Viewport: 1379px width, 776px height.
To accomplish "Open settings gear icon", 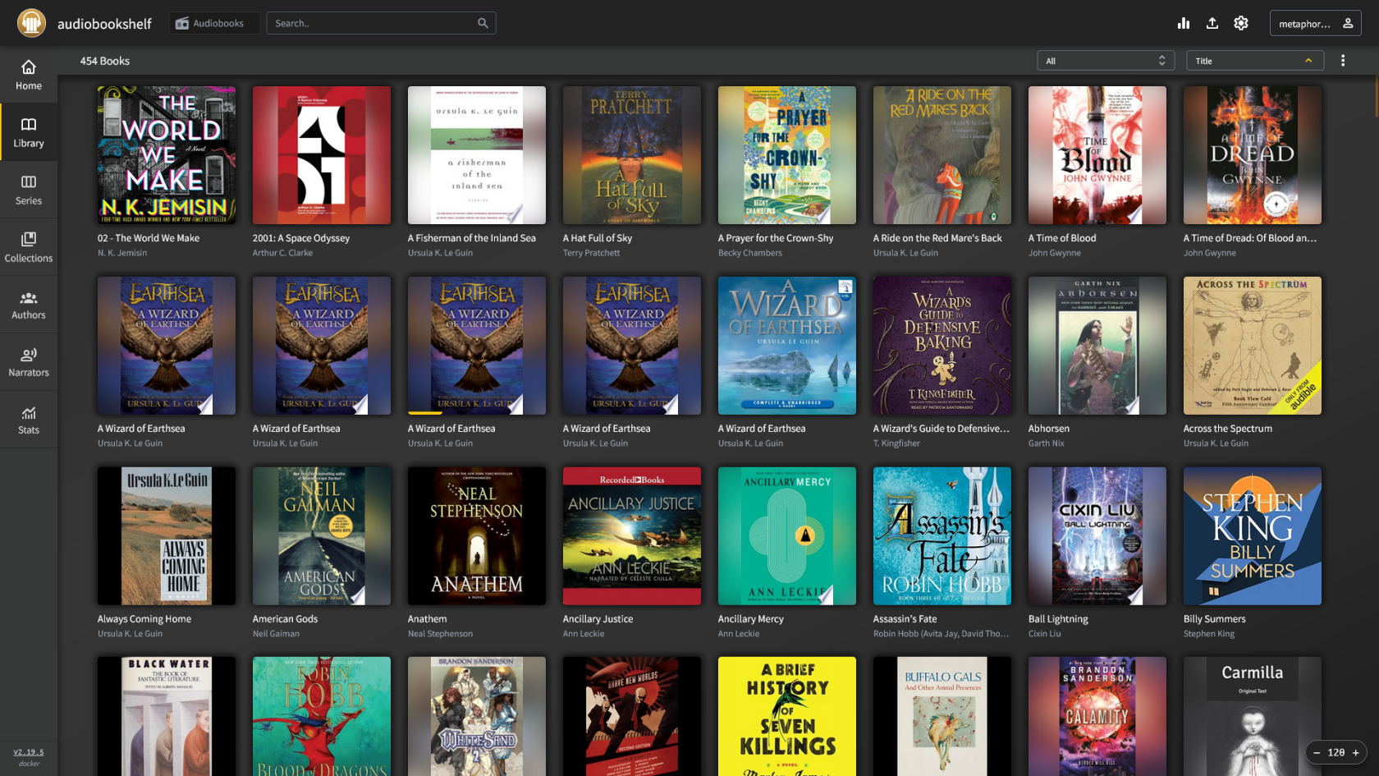I will point(1240,23).
